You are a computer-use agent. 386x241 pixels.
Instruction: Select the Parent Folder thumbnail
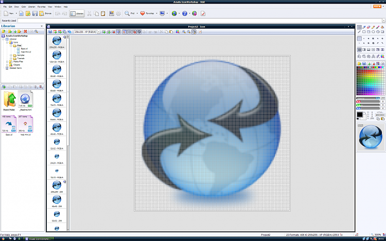[9, 101]
